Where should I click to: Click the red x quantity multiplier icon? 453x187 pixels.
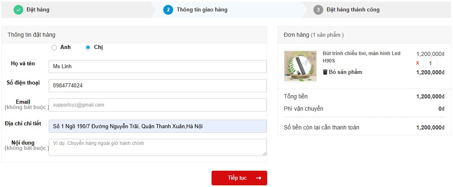[418, 63]
